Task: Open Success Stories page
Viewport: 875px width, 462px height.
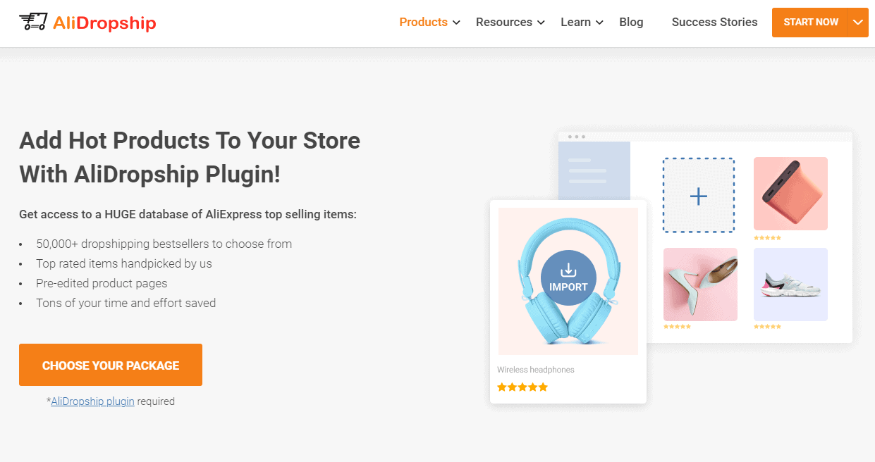Action: (x=714, y=23)
